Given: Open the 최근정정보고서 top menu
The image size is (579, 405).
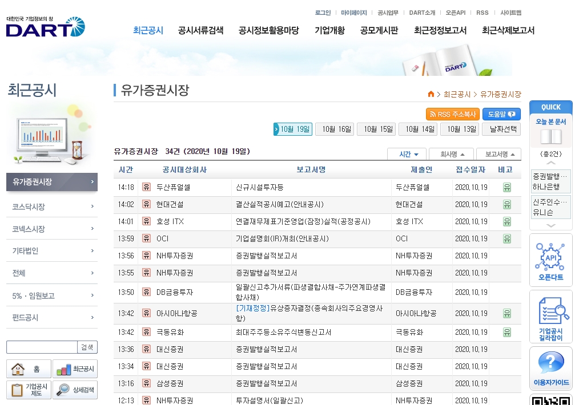Looking at the screenshot, I should (440, 30).
